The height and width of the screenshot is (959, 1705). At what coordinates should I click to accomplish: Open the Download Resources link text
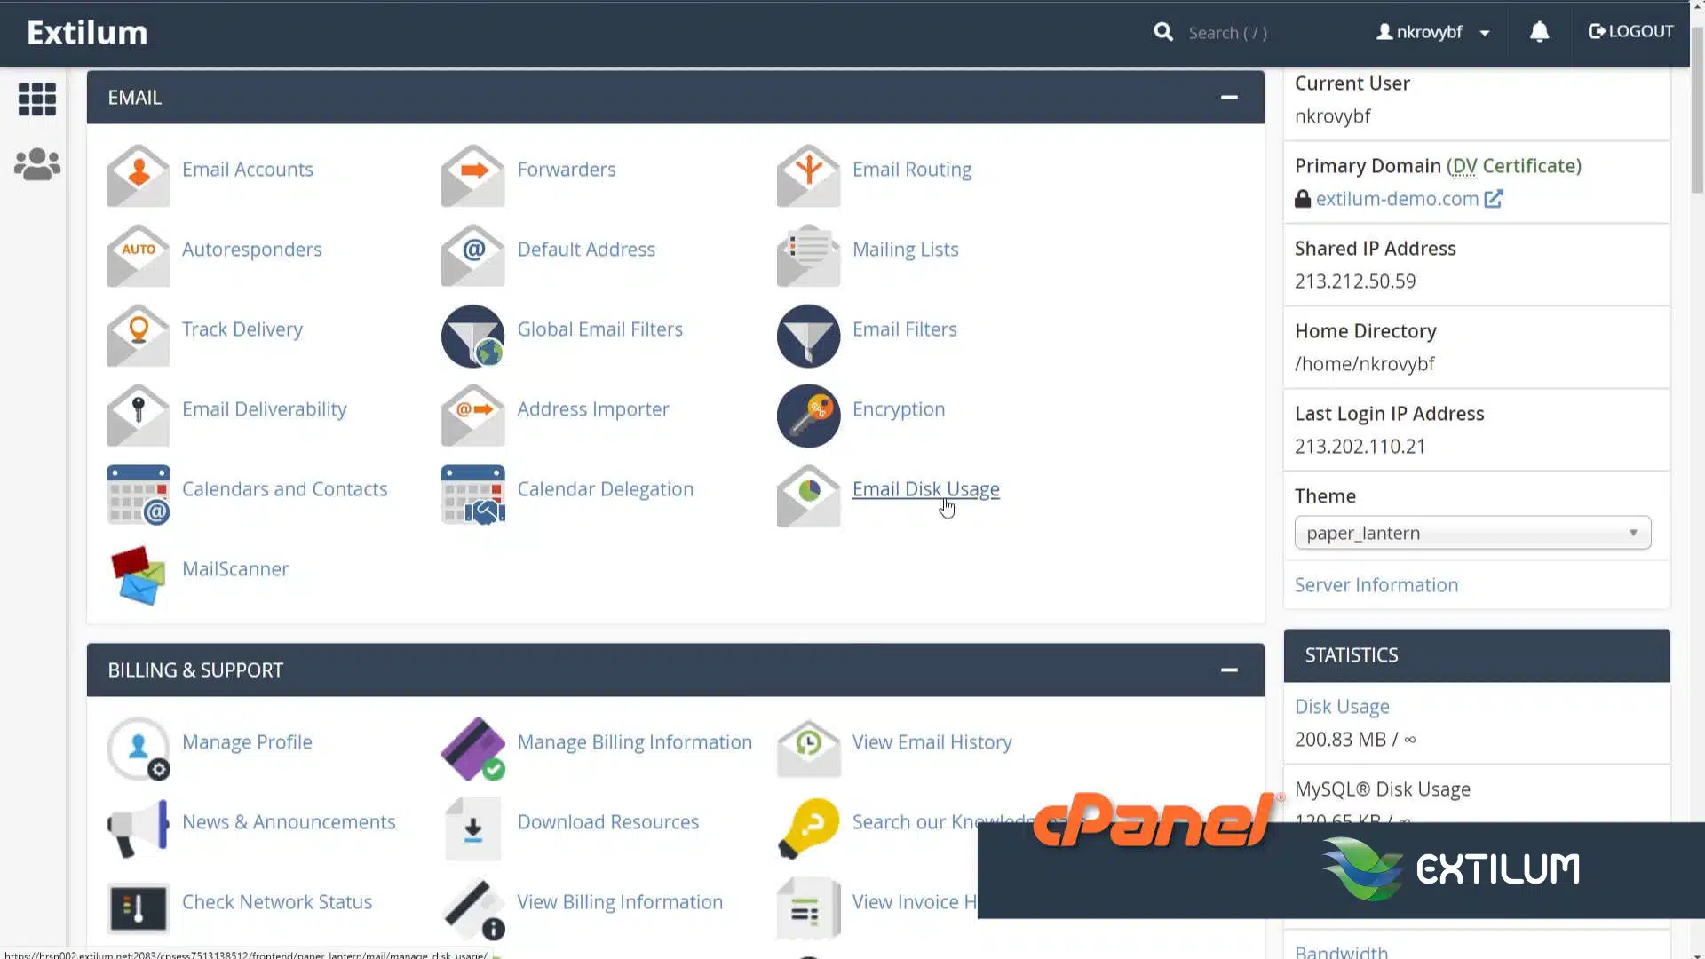click(x=607, y=822)
